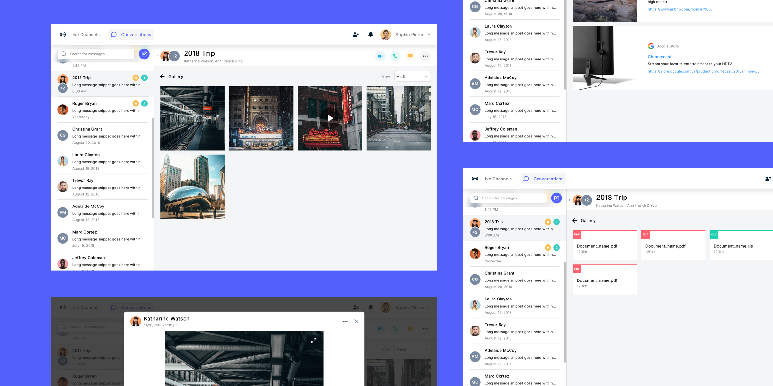Play the Giordano's video thumbnail
The height and width of the screenshot is (386, 773).
(330, 118)
